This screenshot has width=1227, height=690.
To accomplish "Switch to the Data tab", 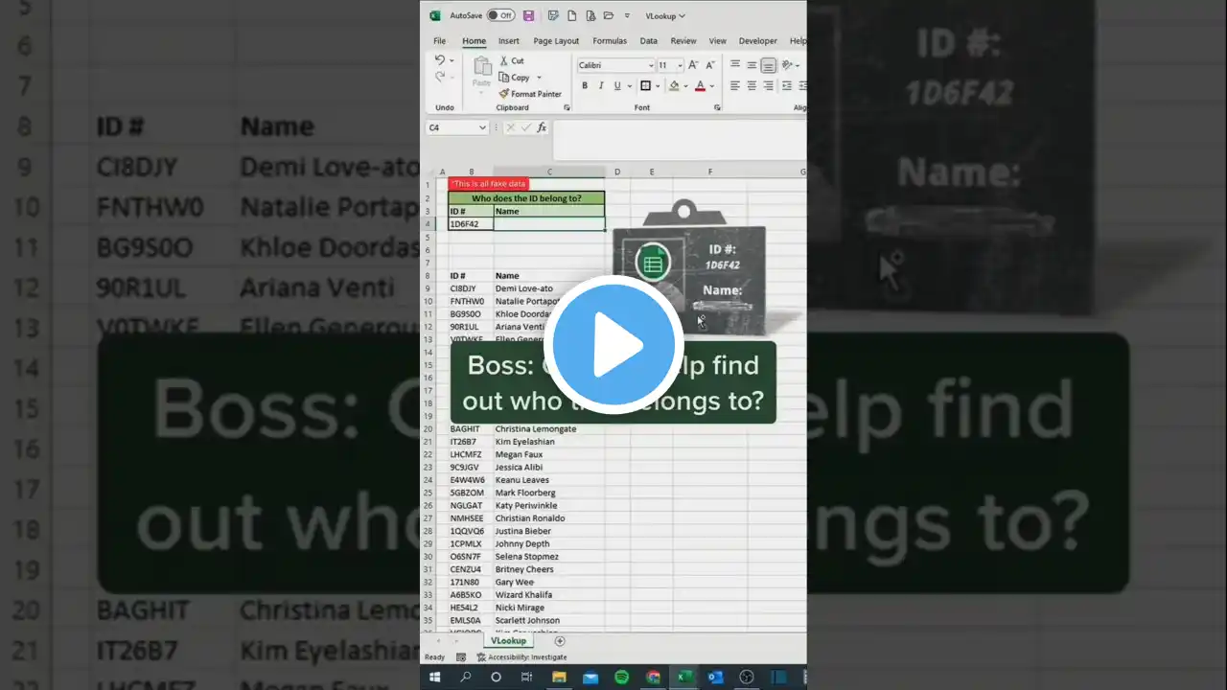I will tap(649, 41).
